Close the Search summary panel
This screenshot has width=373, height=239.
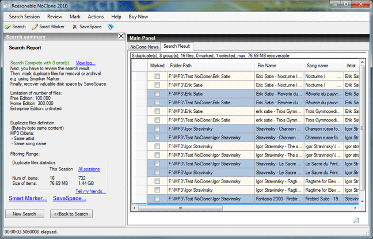click(x=121, y=36)
